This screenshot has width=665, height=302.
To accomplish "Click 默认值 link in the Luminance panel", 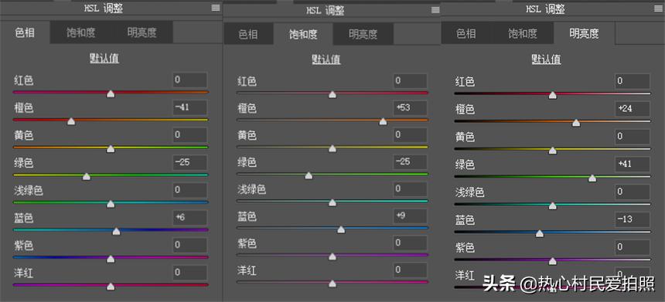I will tap(546, 59).
